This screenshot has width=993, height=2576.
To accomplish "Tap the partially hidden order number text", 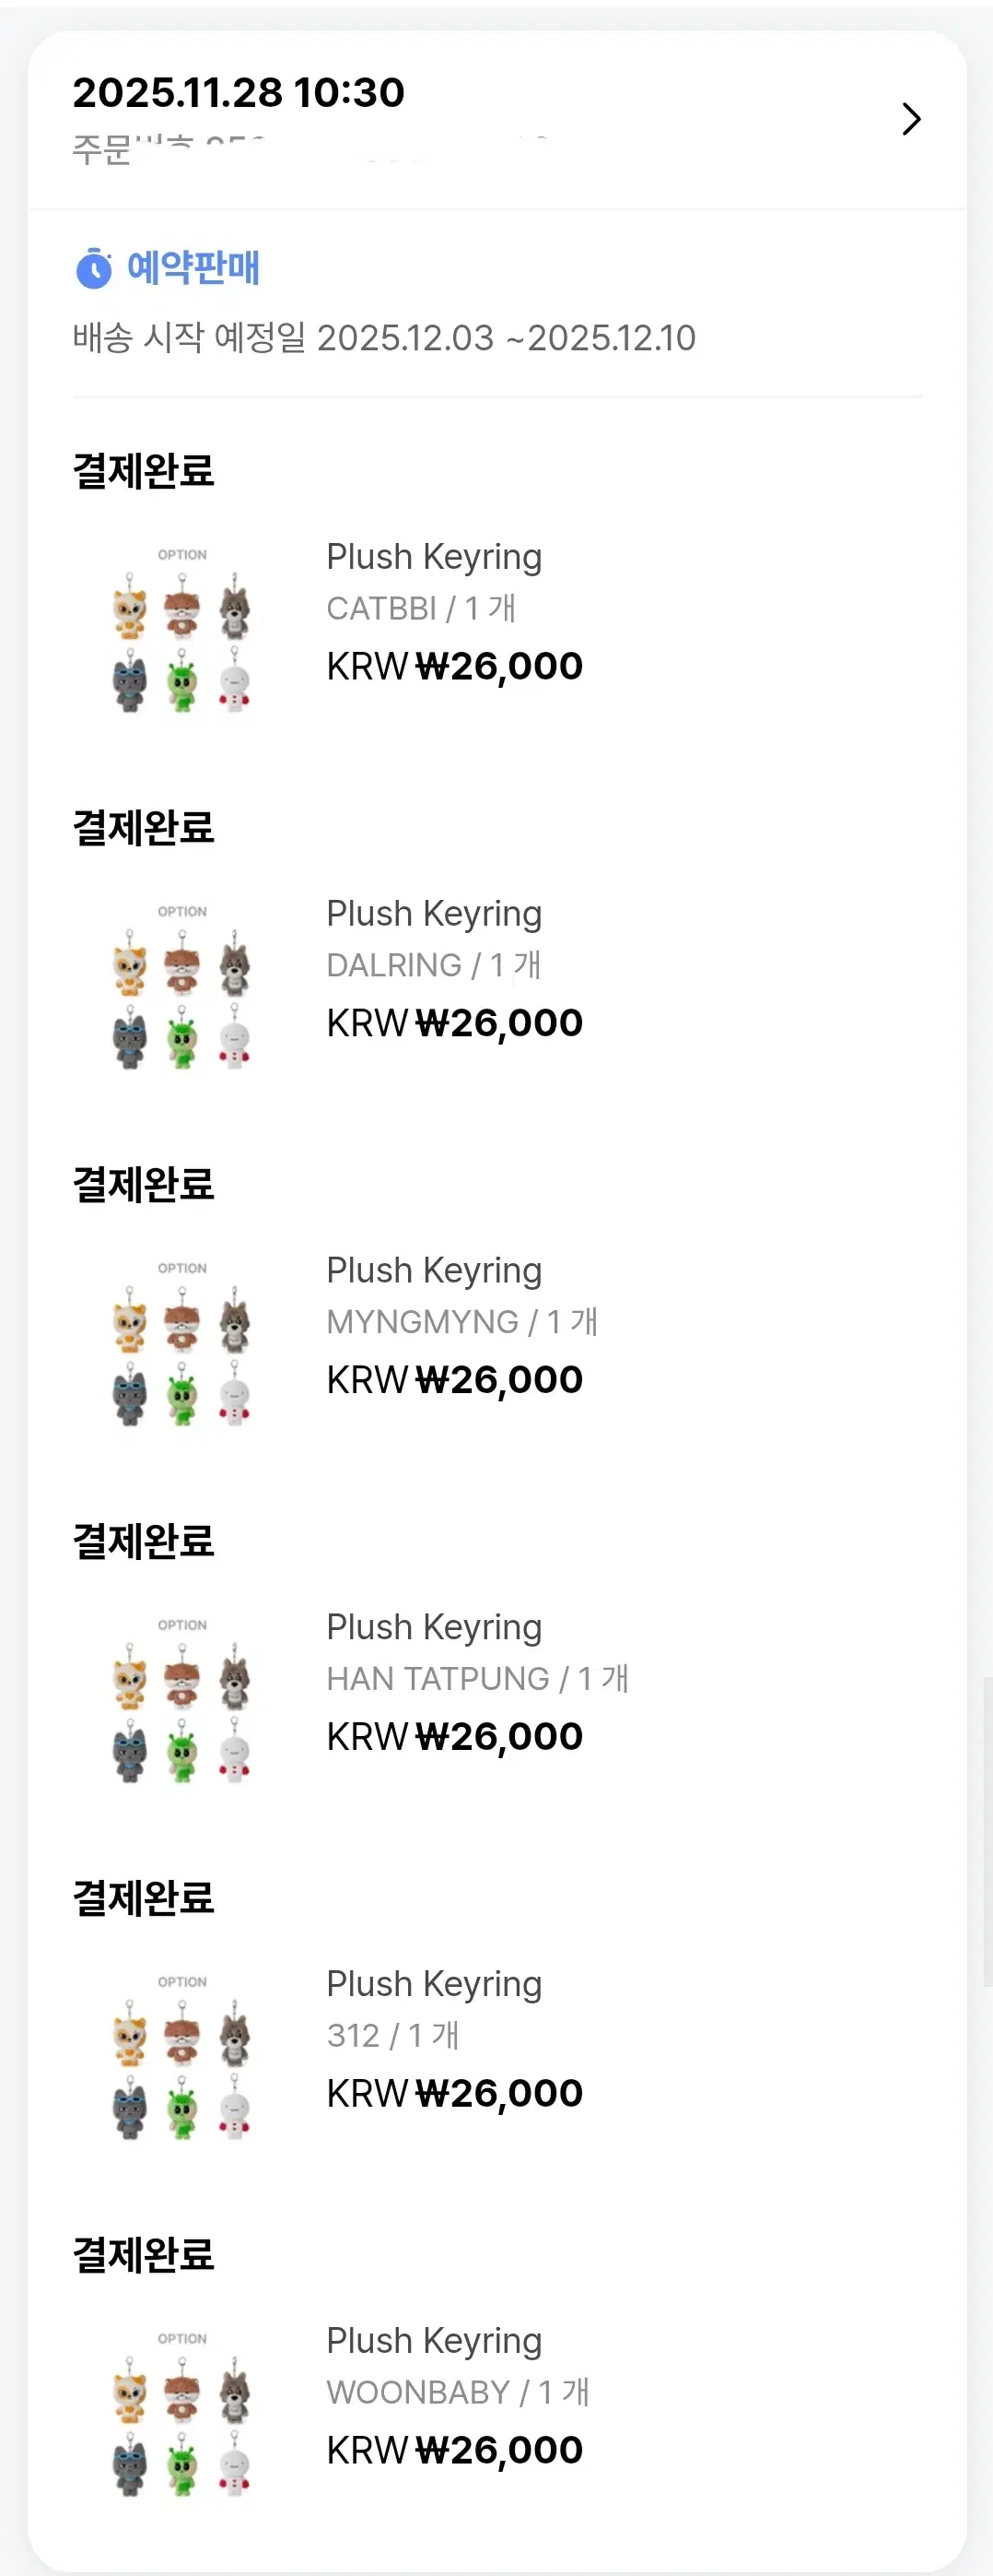I will [311, 149].
